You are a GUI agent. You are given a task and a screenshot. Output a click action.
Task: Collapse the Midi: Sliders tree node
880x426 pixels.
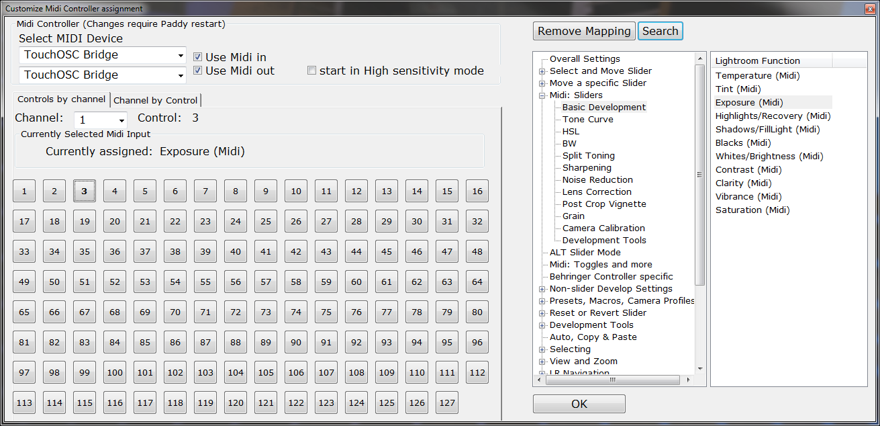(x=542, y=95)
